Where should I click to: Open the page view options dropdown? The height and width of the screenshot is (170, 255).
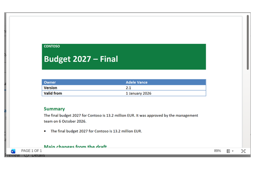pos(230,151)
